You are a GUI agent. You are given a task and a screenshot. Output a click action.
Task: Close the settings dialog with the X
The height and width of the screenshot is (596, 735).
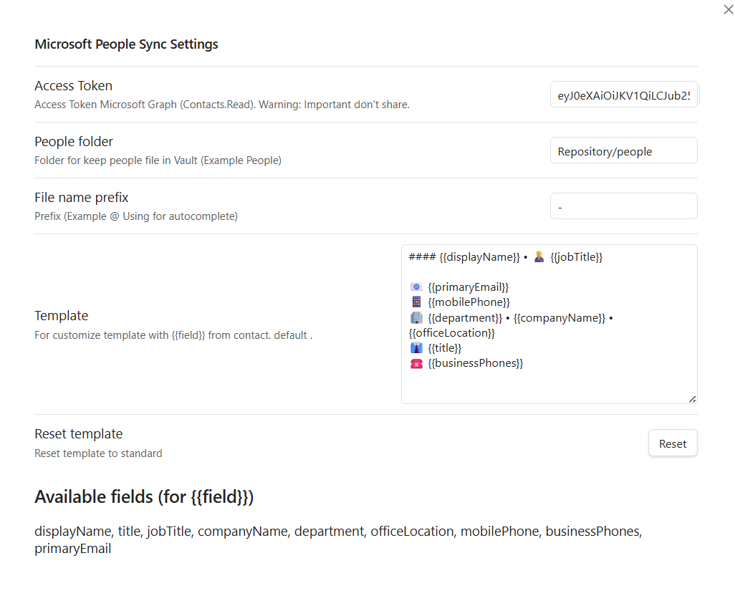(x=728, y=9)
